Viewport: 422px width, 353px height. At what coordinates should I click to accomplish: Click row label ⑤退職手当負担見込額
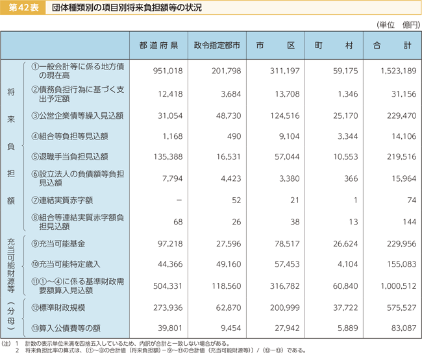click(69, 156)
